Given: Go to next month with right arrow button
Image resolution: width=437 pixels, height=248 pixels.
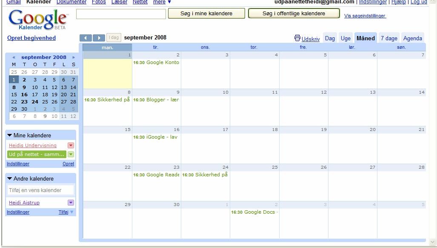Looking at the screenshot, I should point(99,38).
